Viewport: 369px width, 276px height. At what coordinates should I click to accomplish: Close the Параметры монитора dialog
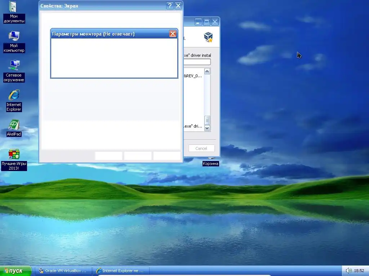[x=173, y=34]
